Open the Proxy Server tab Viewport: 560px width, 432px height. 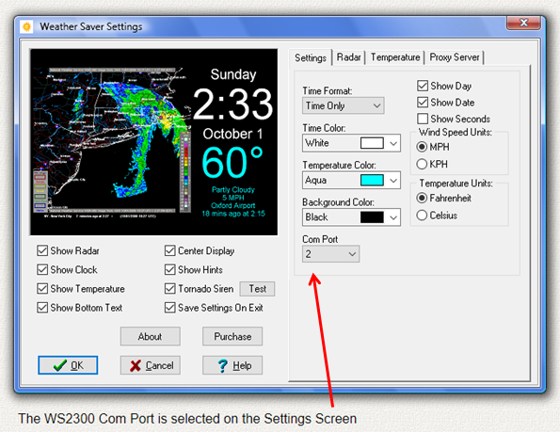[x=455, y=57]
